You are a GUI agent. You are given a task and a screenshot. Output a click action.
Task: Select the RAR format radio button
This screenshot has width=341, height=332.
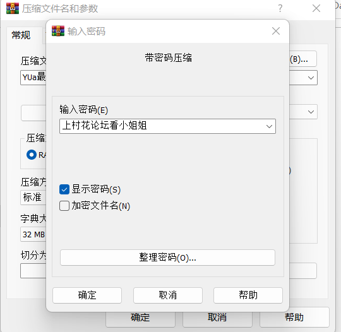pos(32,155)
